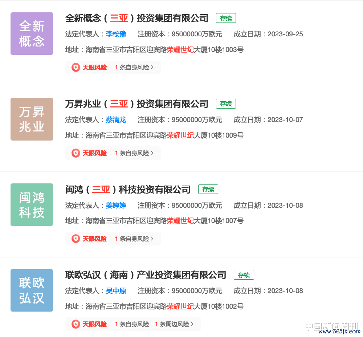
Task: Open legal representative 吴中原 profile
Action: pos(116,291)
